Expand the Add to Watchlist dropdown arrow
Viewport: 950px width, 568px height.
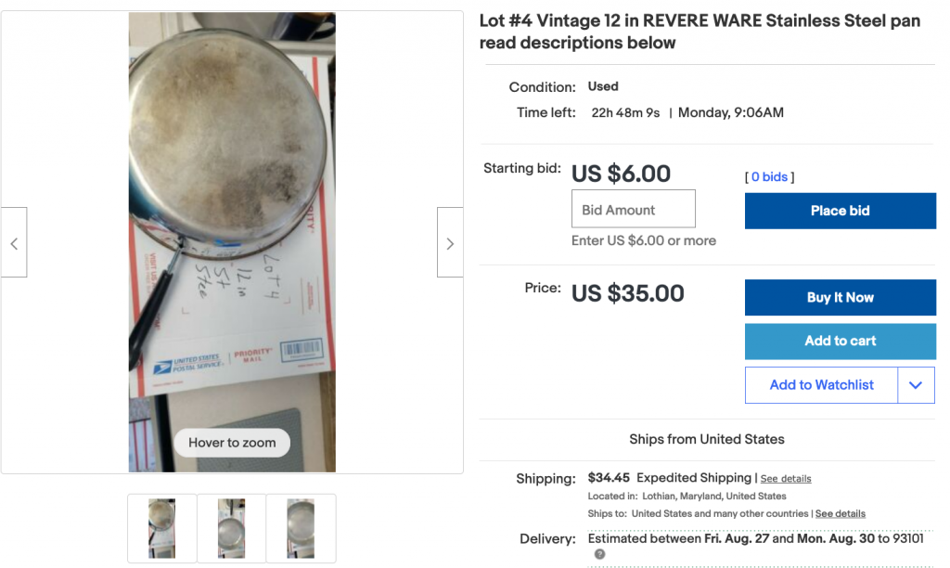click(916, 385)
